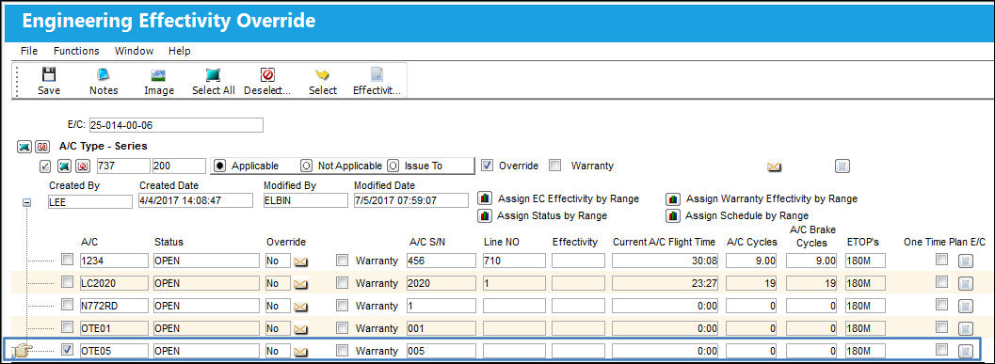Click the Select toolbar icon
This screenshot has height=364, width=995.
click(322, 75)
